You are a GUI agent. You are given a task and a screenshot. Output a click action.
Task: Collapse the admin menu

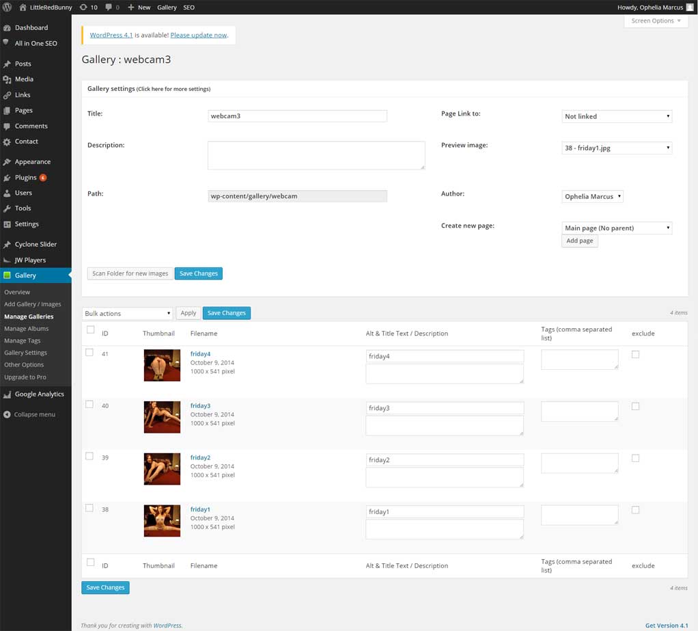29,415
